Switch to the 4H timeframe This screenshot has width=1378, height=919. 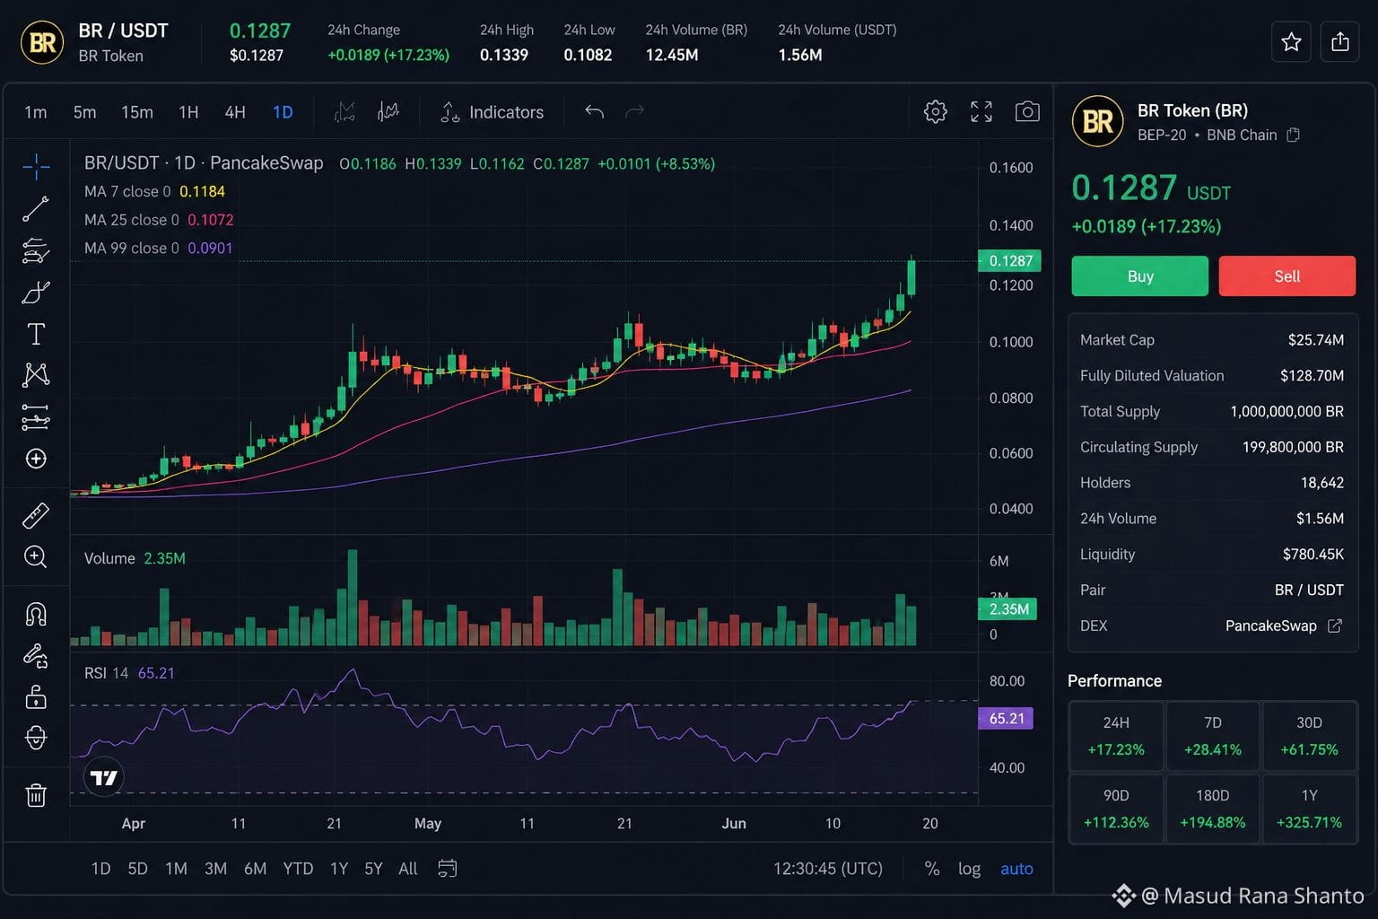(235, 112)
